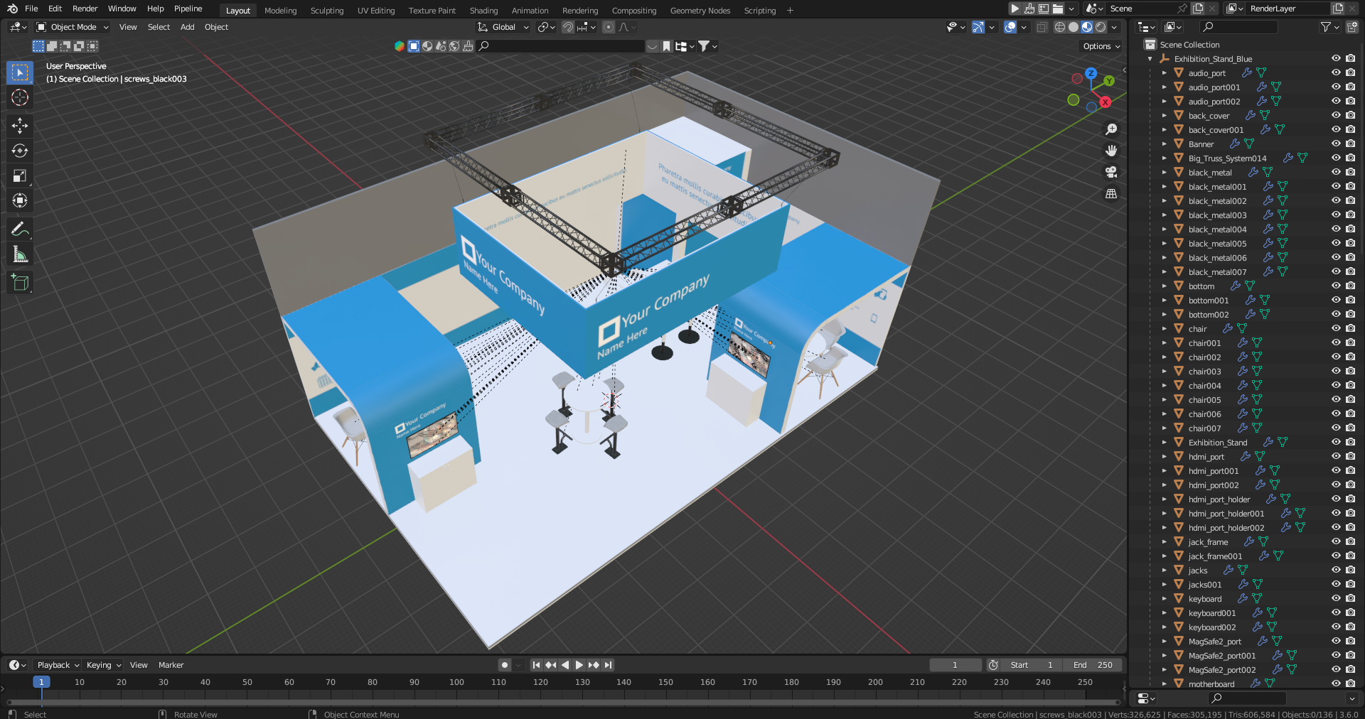Toggle viewport overlays

tap(1010, 27)
